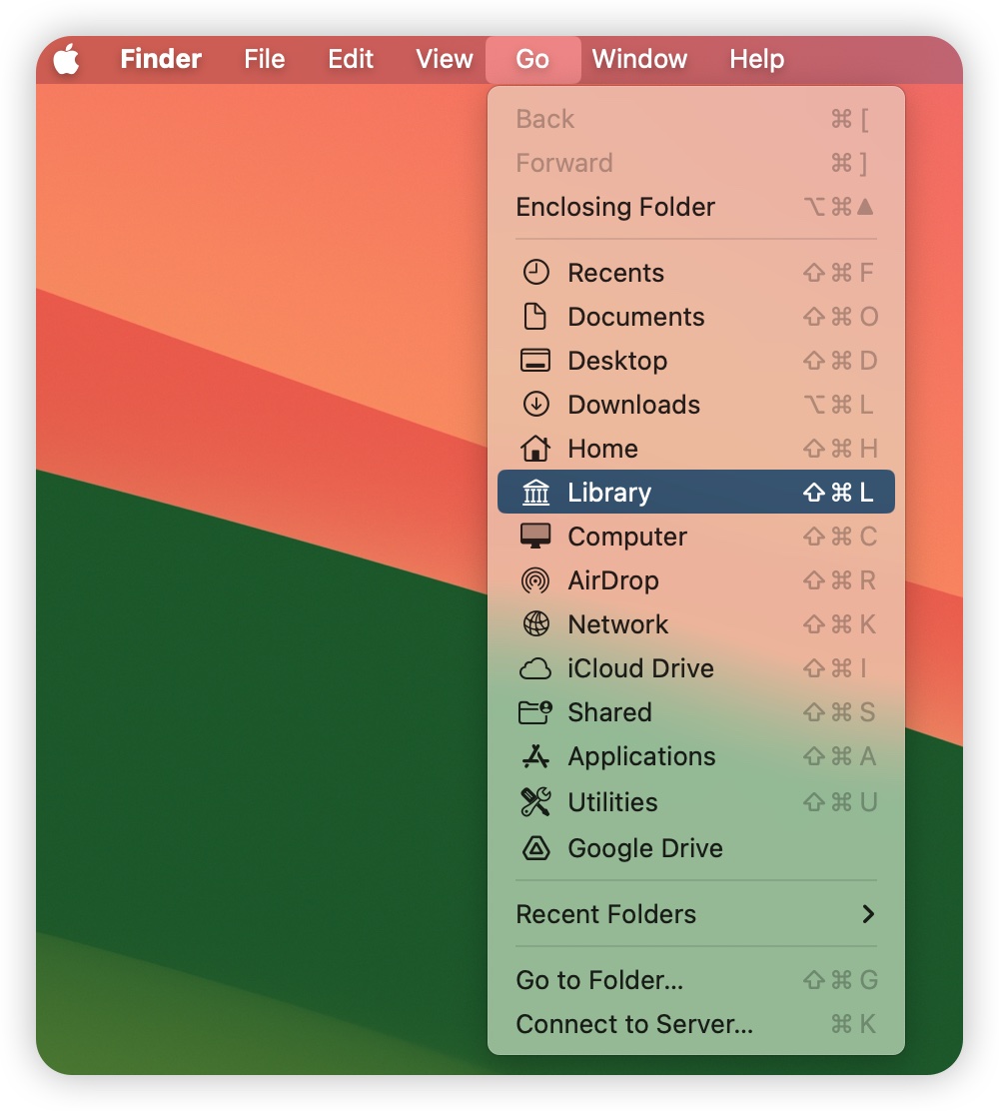
Task: Click the Utilities tools icon
Action: click(x=535, y=801)
